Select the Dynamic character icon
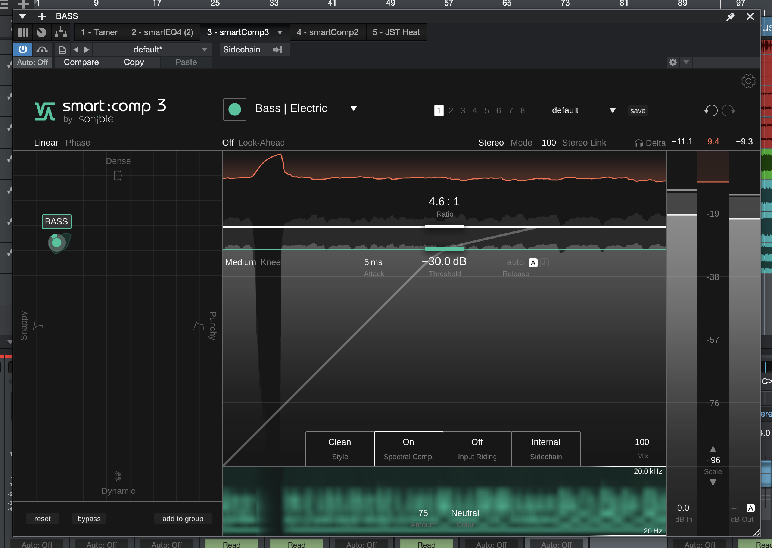 (x=118, y=476)
